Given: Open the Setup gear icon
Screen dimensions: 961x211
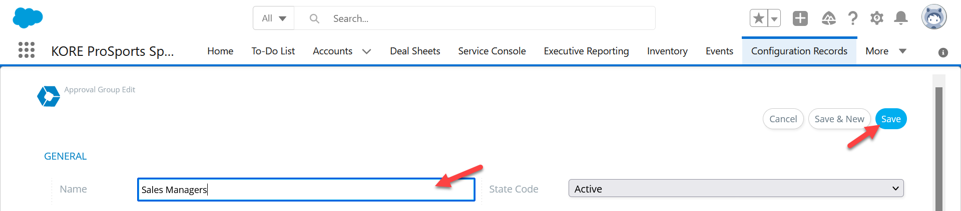Looking at the screenshot, I should (876, 18).
